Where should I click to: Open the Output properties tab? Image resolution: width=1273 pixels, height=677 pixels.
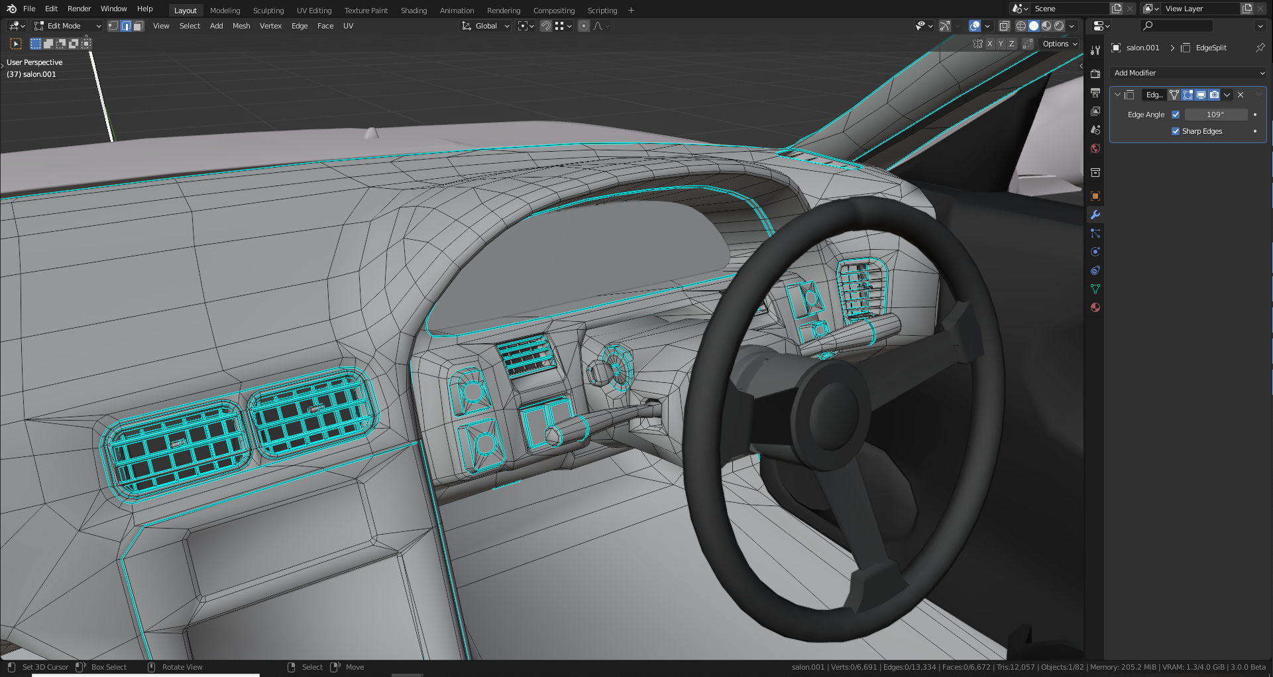click(x=1095, y=92)
